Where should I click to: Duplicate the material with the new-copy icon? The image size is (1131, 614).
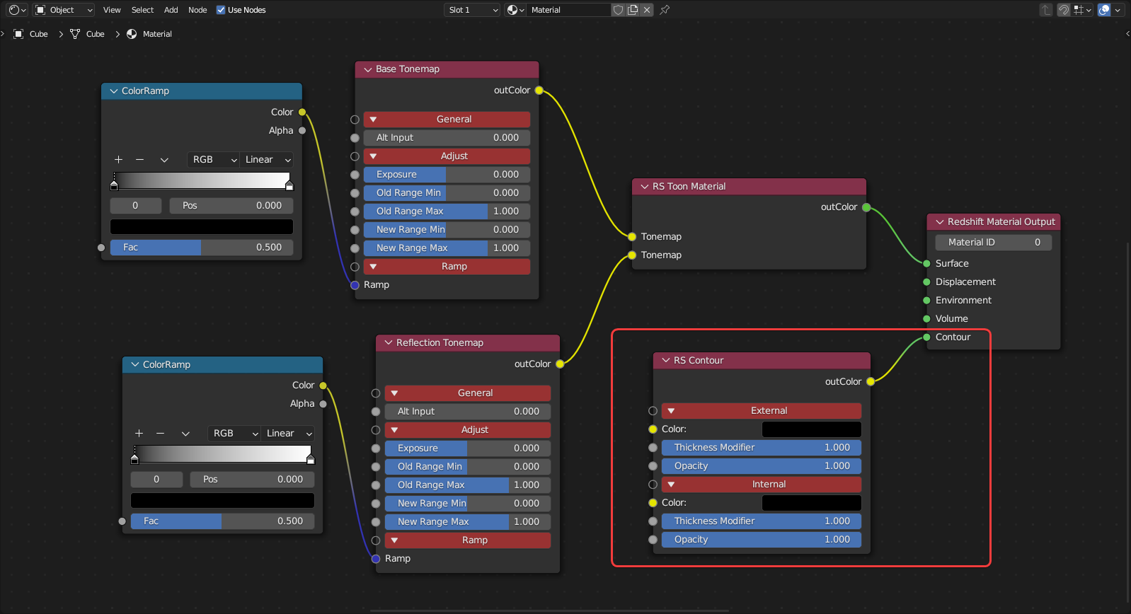tap(633, 10)
